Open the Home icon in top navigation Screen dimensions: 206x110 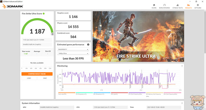[x=154, y=5]
